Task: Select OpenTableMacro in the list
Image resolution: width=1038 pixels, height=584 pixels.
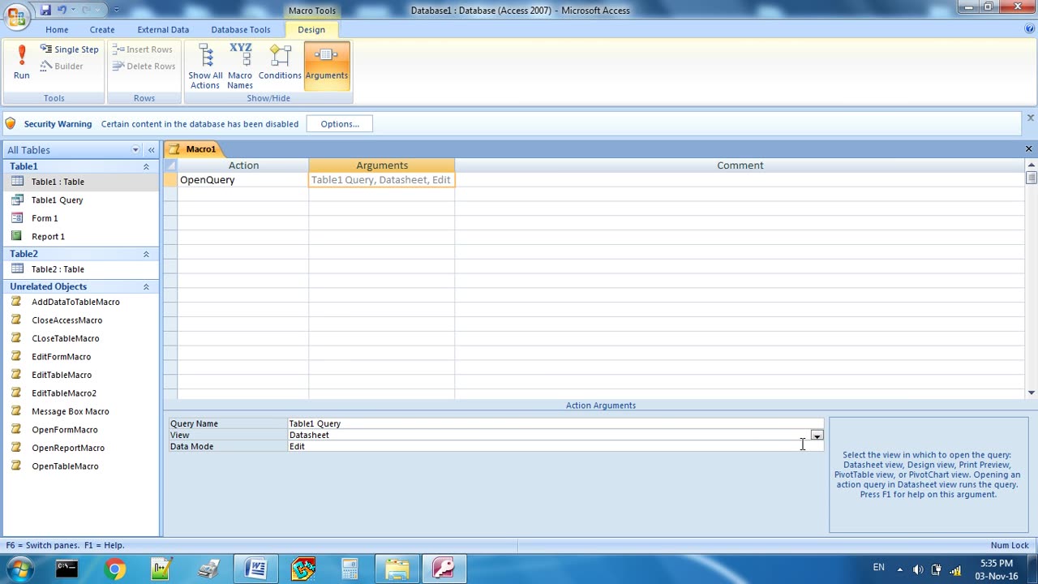Action: pos(80,466)
